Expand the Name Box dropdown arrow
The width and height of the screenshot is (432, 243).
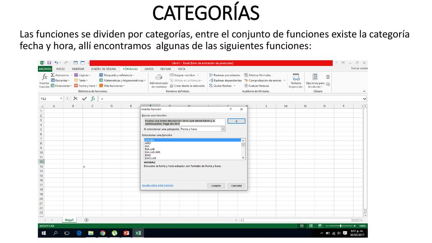(61, 98)
